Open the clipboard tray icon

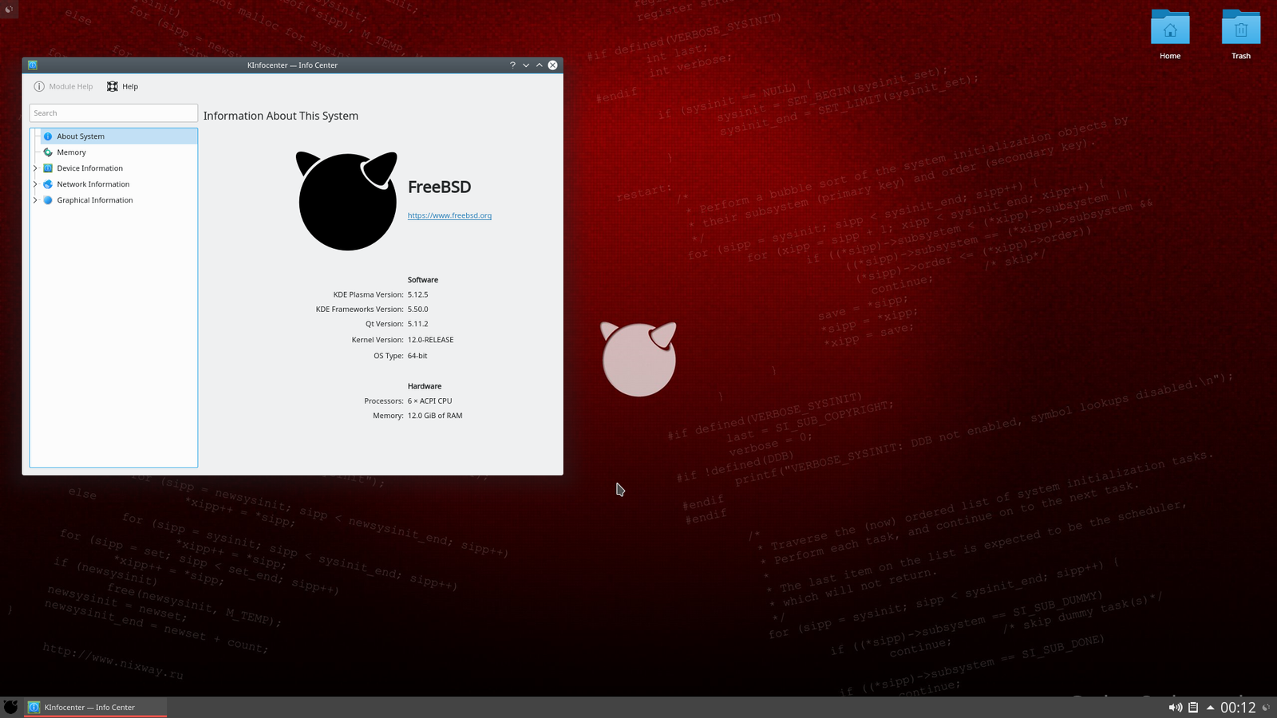tap(1193, 708)
